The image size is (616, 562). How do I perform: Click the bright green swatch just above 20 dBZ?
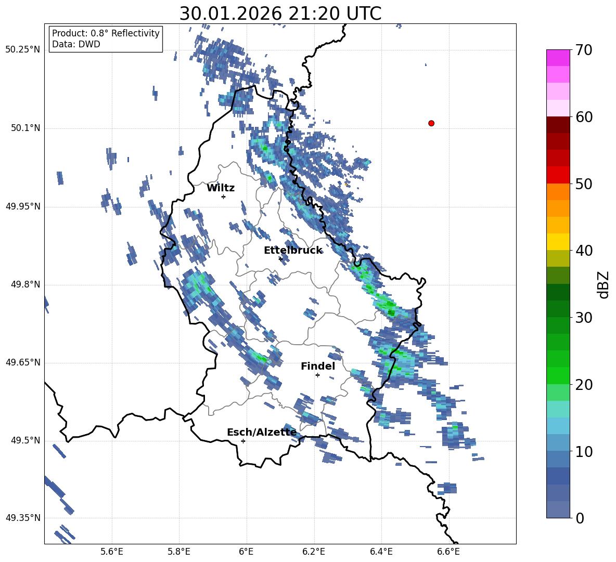558,375
